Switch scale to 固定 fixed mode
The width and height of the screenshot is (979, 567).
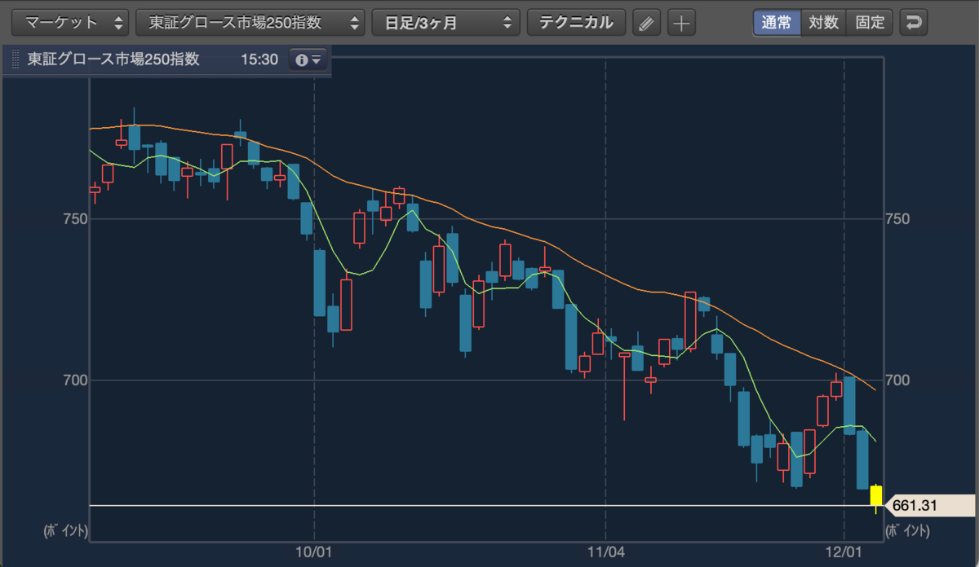[870, 22]
